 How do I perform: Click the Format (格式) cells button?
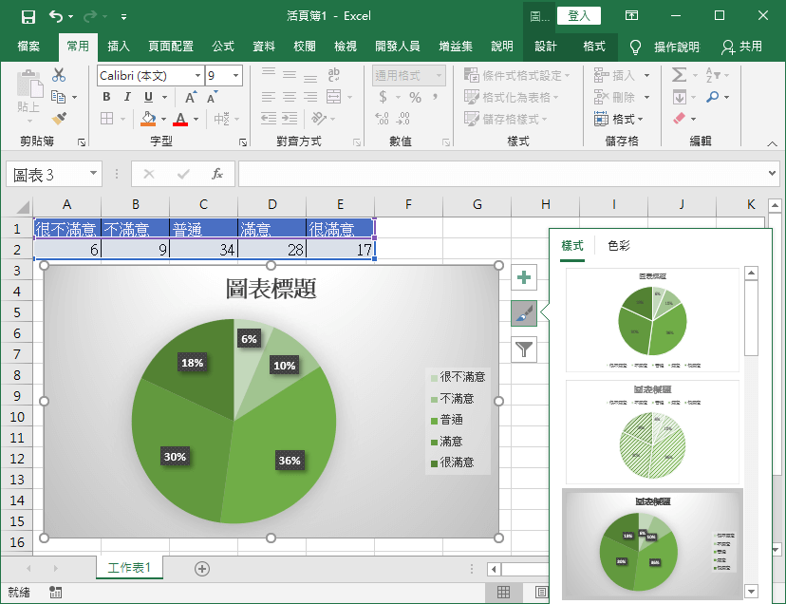618,119
